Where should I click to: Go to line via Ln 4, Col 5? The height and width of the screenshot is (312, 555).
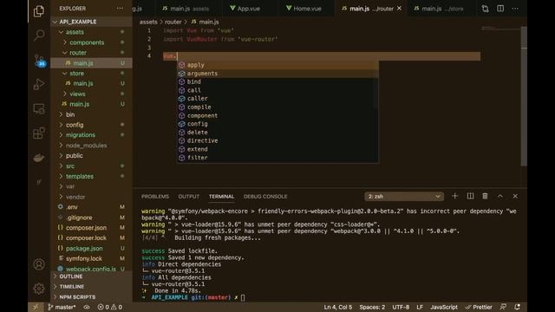[337, 307]
